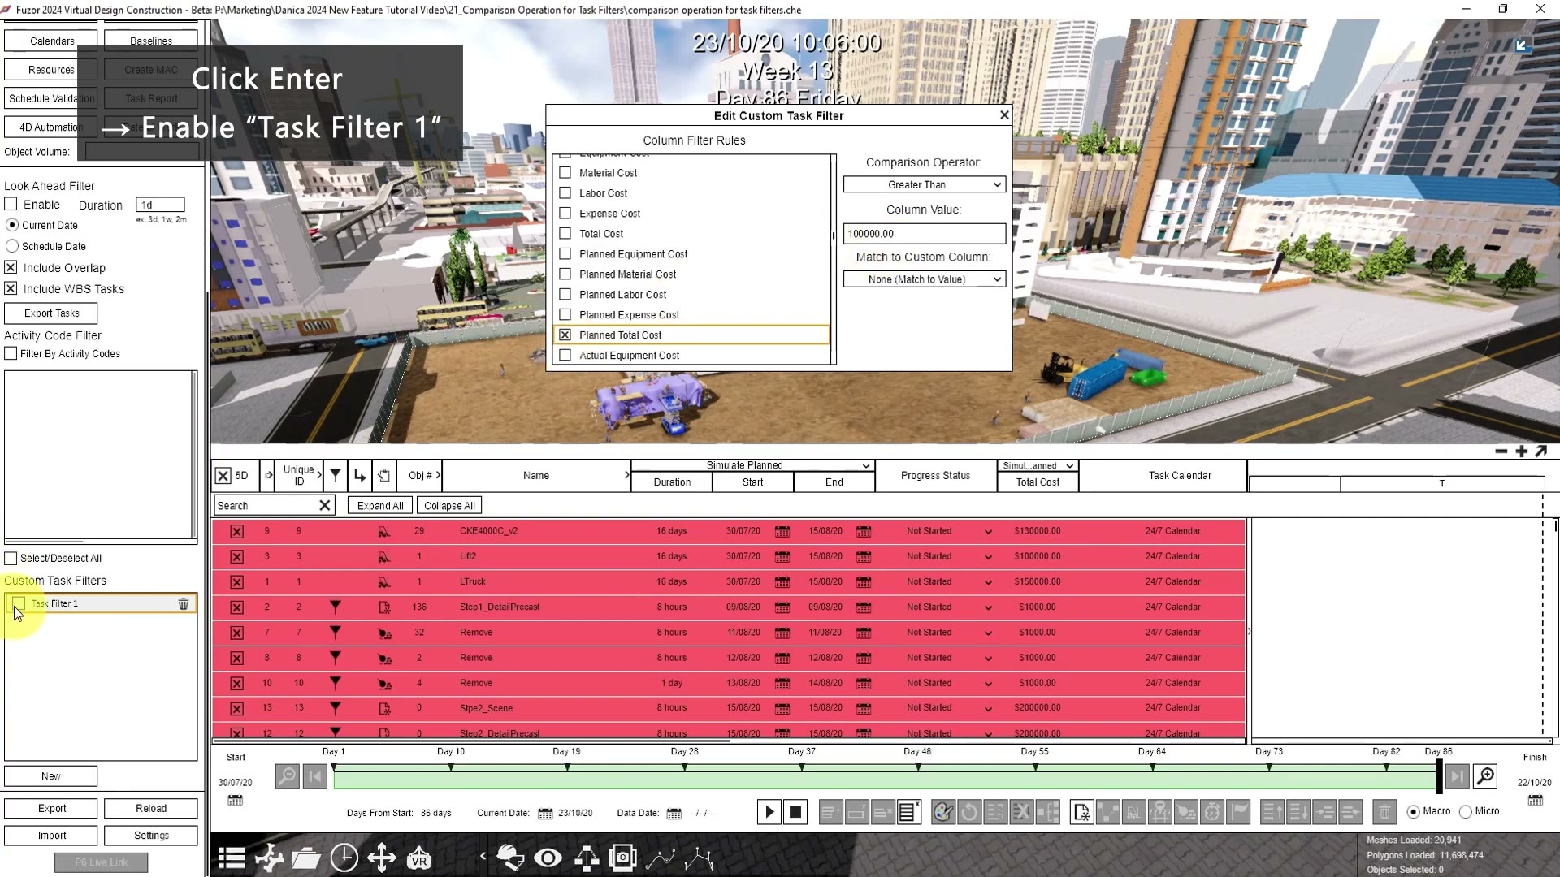Select the Micro radio button
The width and height of the screenshot is (1560, 877).
click(1466, 812)
